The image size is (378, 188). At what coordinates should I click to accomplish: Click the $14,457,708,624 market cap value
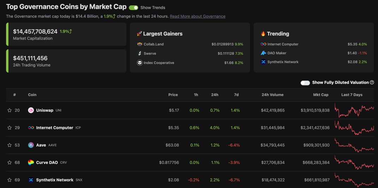35,31
